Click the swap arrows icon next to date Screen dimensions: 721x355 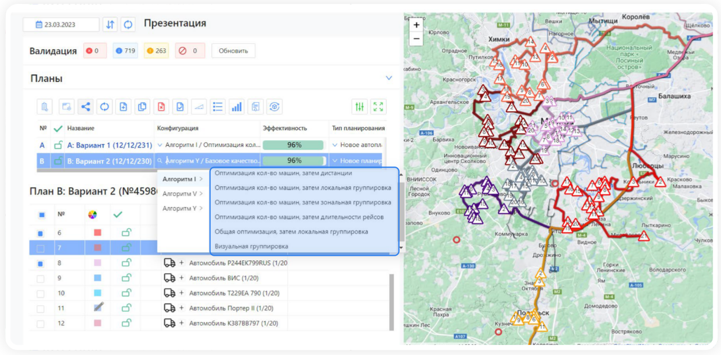[x=110, y=25]
